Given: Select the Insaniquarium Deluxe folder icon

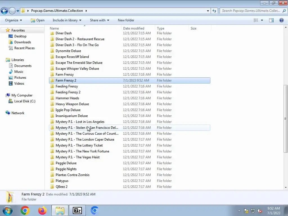Looking at the screenshot, I should [x=52, y=116].
